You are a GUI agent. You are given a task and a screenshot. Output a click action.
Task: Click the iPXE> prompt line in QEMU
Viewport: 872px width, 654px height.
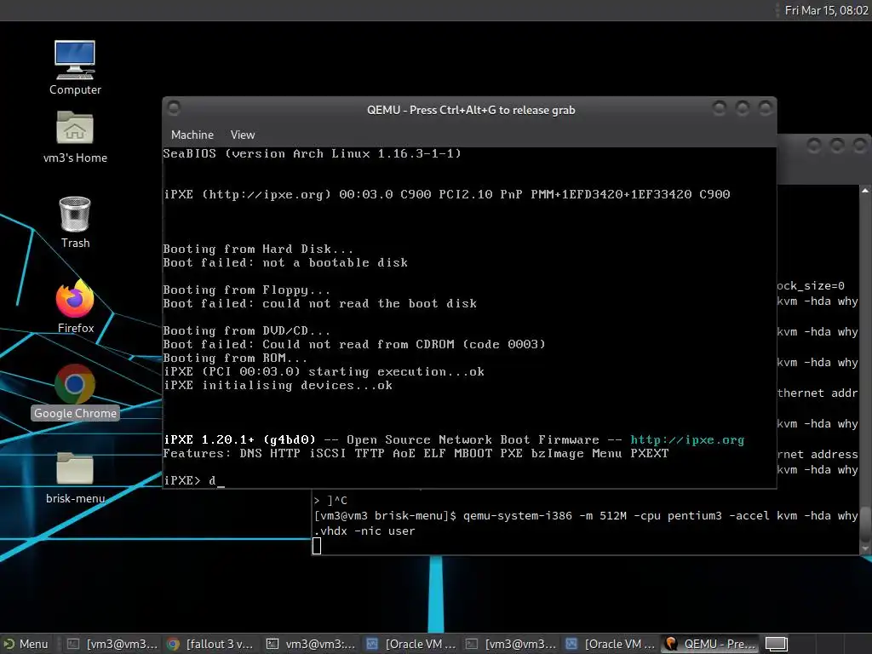(193, 480)
